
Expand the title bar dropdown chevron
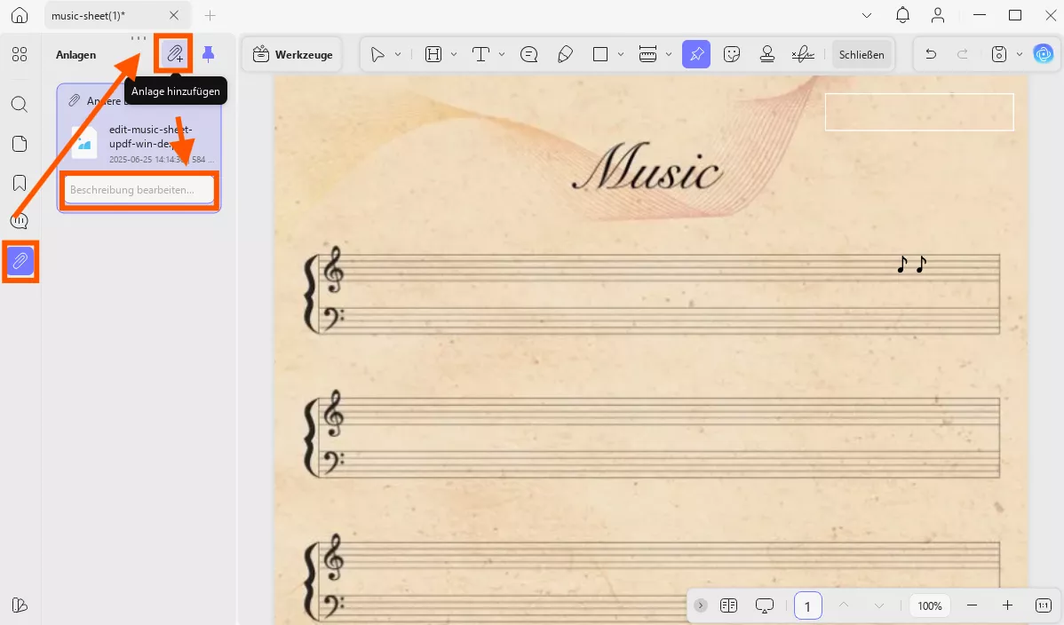867,15
